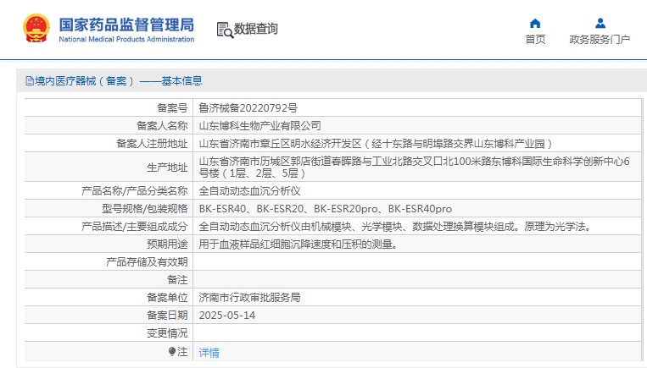Click the document icon beside 境内医疗器械
The image size is (647, 368).
[30, 80]
